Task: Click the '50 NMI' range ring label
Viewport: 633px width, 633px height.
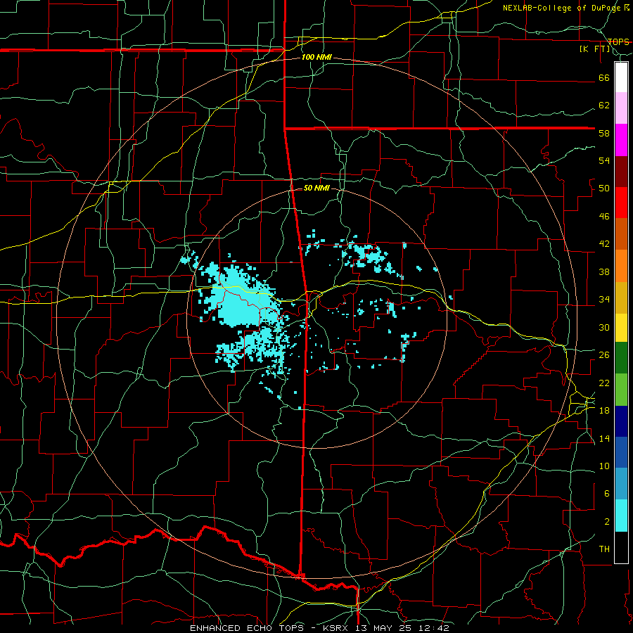Action: 316,188
